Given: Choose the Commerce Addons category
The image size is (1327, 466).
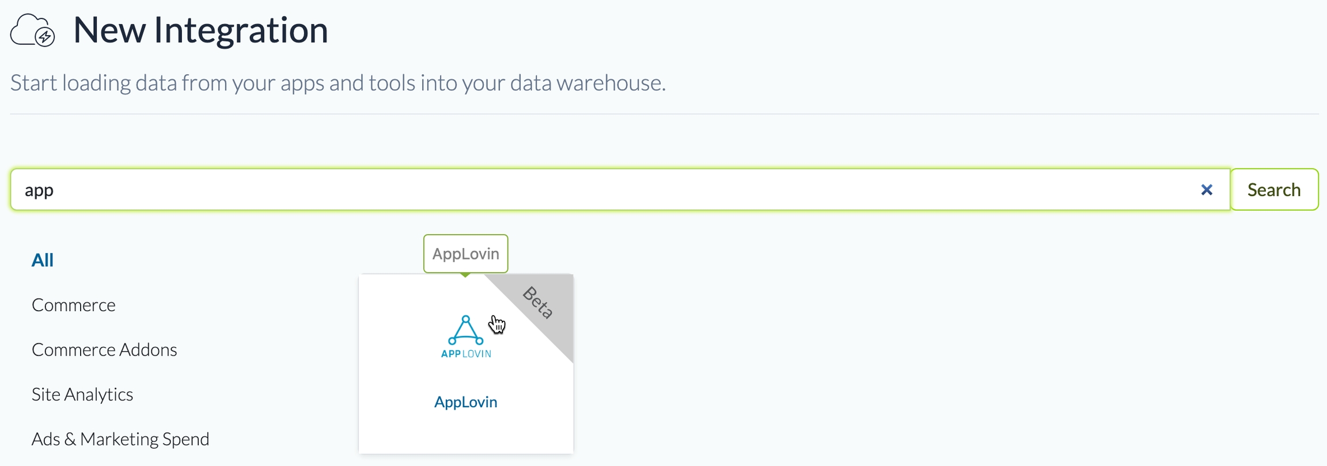Looking at the screenshot, I should (x=104, y=350).
